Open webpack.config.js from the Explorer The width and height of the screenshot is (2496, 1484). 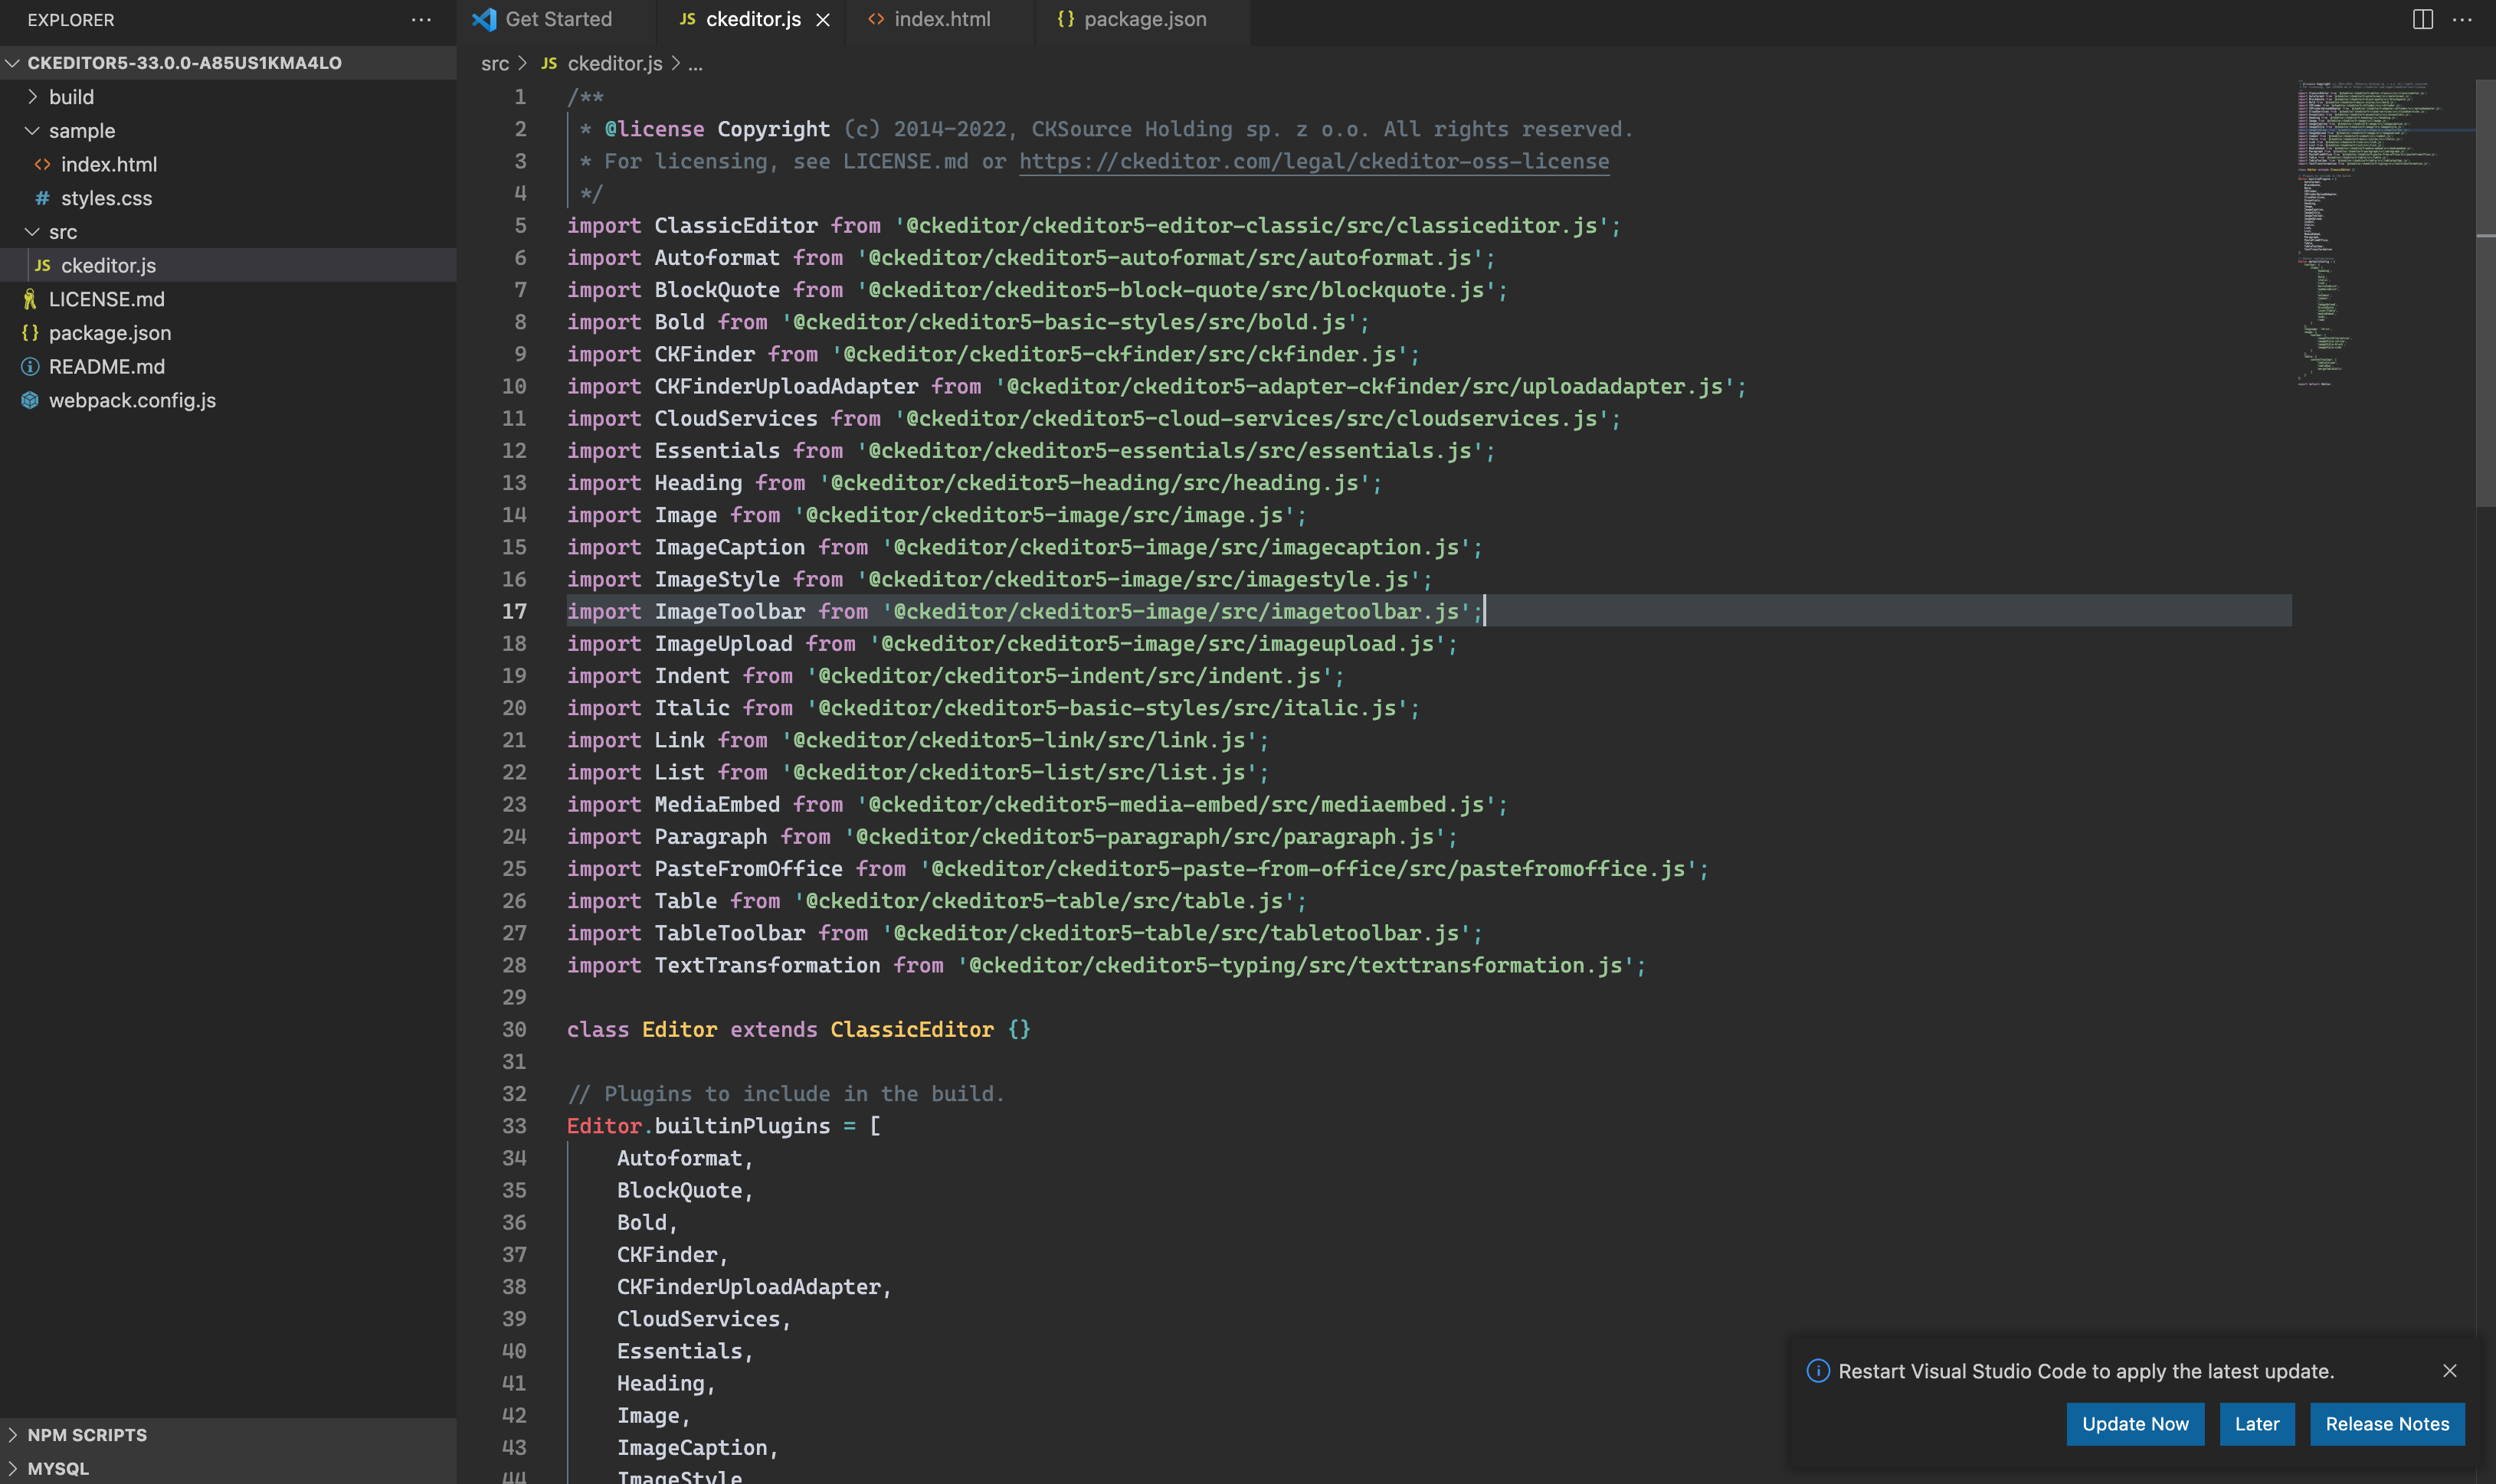(228, 400)
